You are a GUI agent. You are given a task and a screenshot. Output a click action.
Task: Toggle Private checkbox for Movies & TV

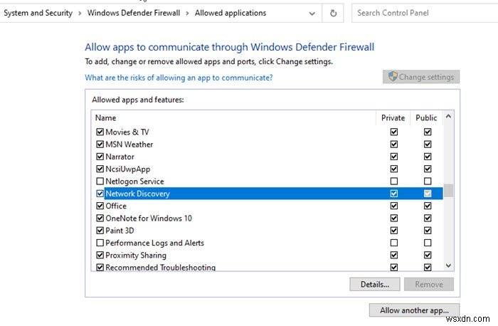394,132
